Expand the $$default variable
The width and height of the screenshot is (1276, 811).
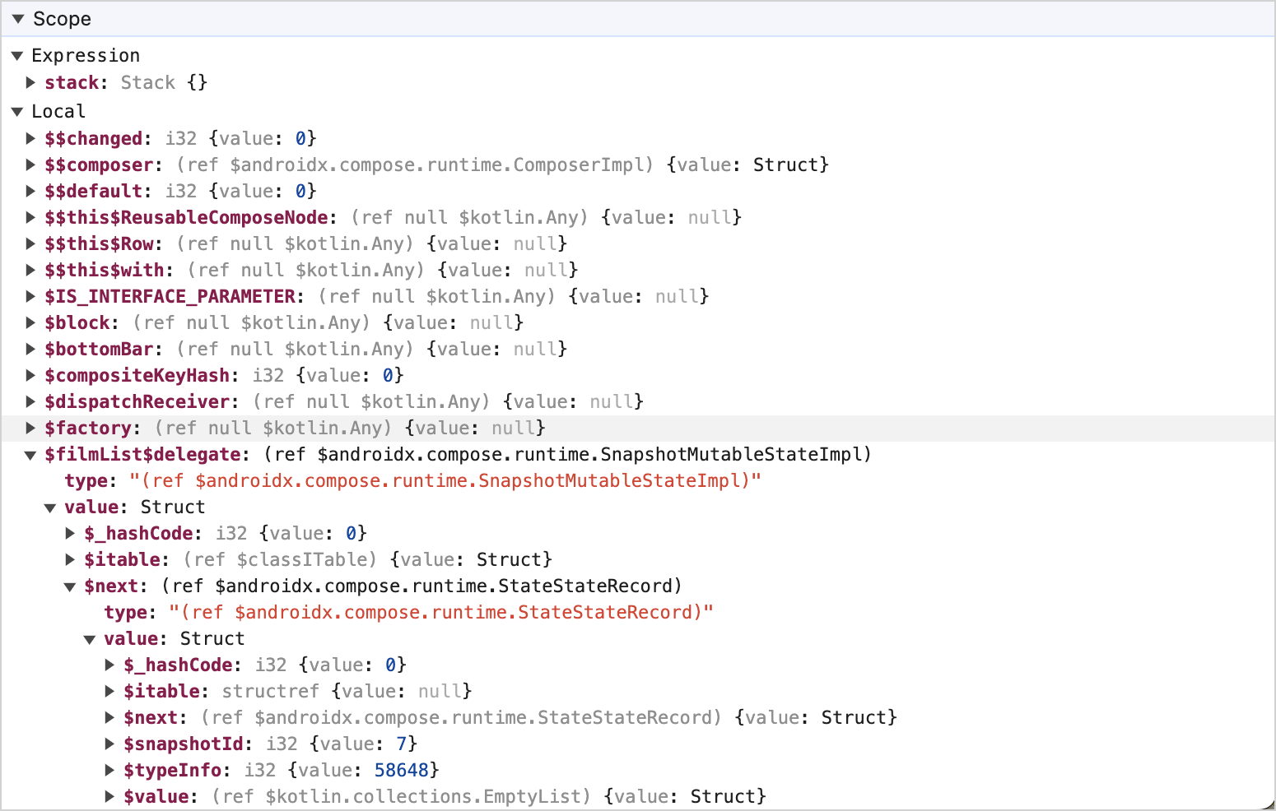[31, 191]
